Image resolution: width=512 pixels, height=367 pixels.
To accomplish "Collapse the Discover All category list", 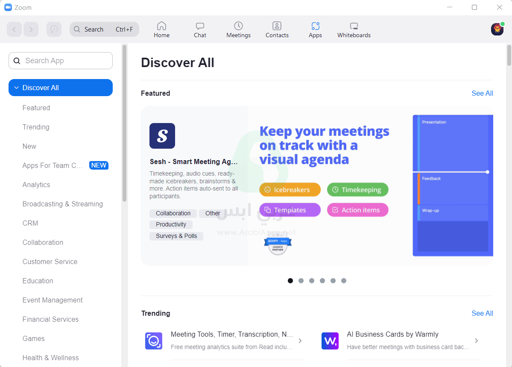I will coord(17,88).
